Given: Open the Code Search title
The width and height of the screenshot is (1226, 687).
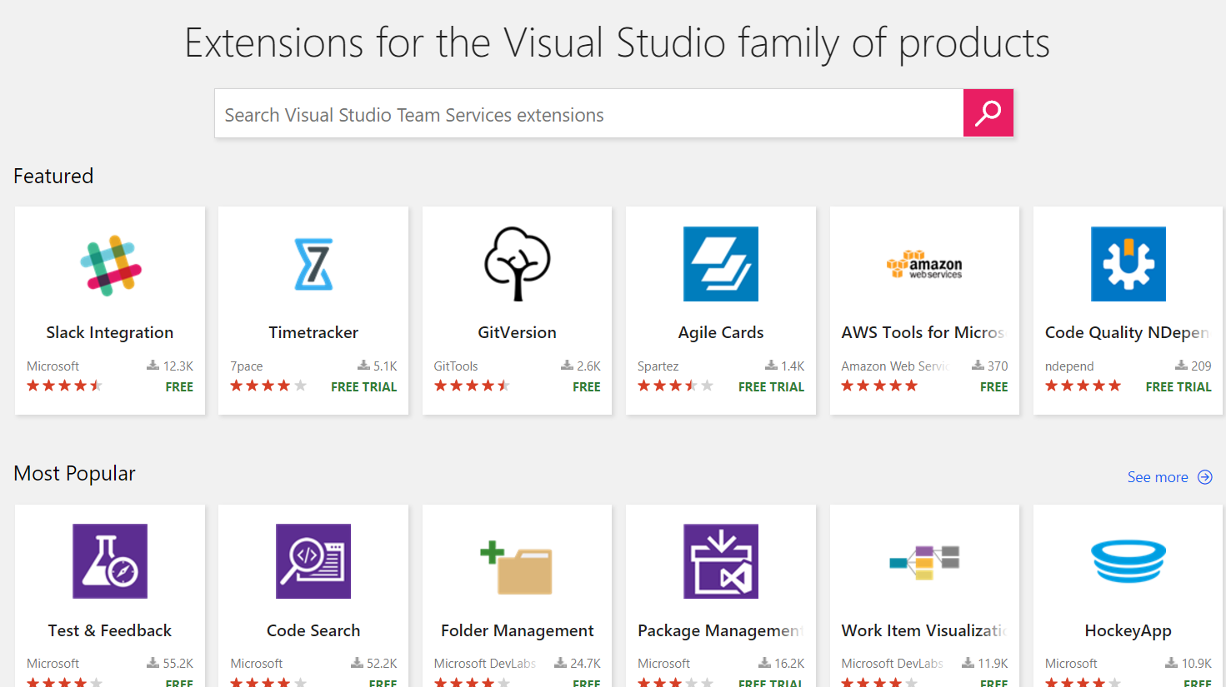Looking at the screenshot, I should click(313, 630).
